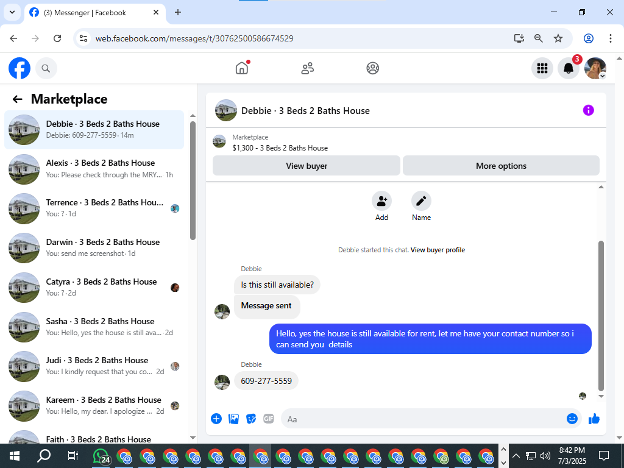
Task: Open the conversation info icon
Action: [x=588, y=110]
